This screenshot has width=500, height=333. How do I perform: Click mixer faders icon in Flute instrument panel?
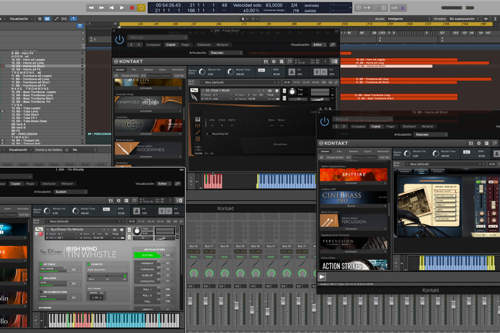click(x=198, y=126)
